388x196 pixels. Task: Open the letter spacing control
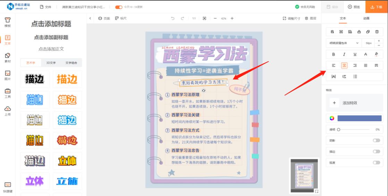click(x=334, y=77)
